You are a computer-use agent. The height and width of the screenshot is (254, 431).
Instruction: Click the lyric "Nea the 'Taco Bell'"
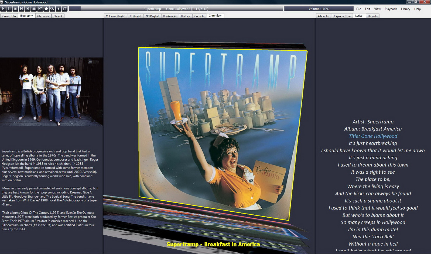(373, 237)
